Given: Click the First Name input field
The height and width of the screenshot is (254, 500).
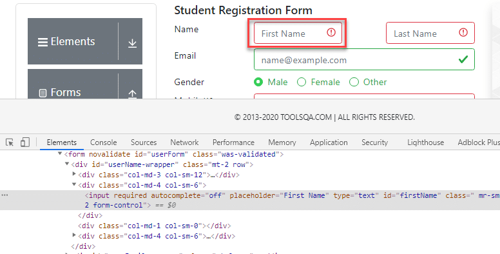Looking at the screenshot, I should pos(298,33).
